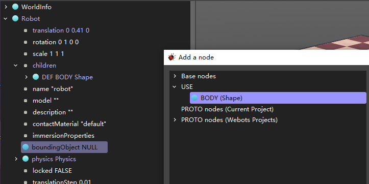Click the children field bullet icon
The image size is (369, 184).
tap(26, 66)
